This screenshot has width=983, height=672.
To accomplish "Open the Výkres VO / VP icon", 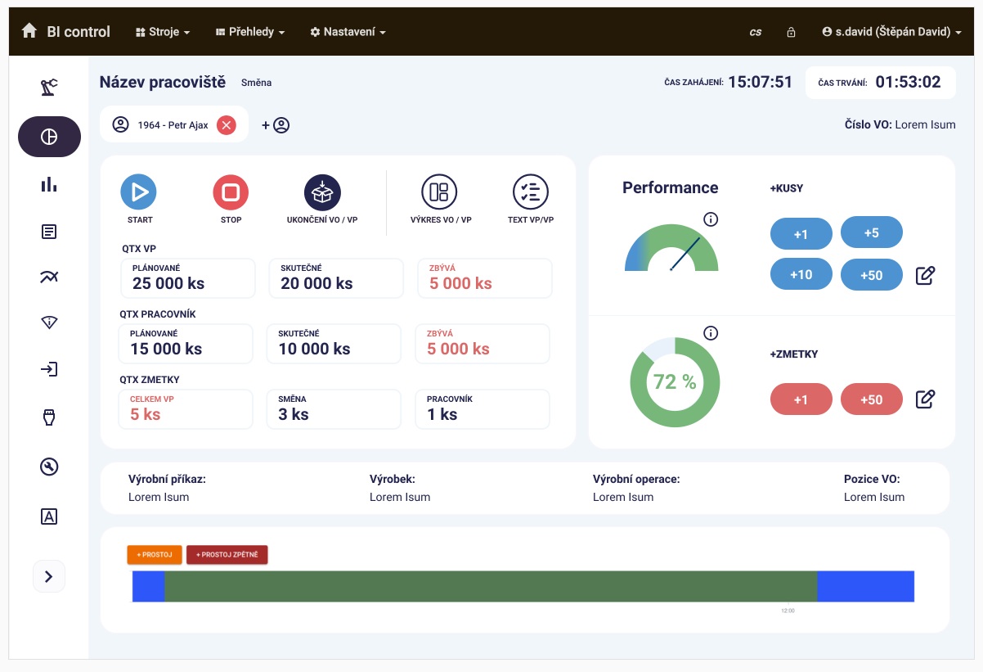I will [x=439, y=192].
